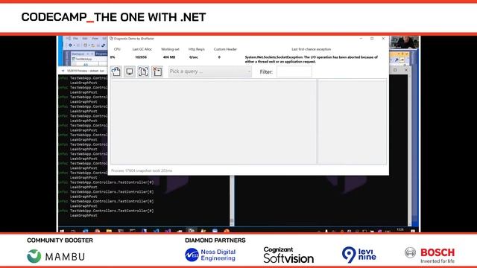Click navigate back icon in Visual Studio toolbar

[x=70, y=45]
